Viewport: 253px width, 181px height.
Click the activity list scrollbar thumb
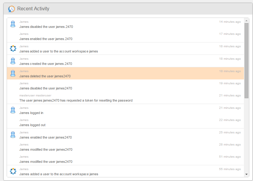(246, 61)
